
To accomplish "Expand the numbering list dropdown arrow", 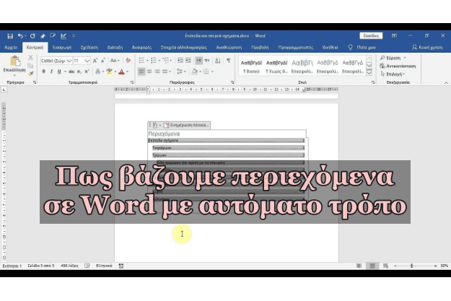I will pos(159,61).
